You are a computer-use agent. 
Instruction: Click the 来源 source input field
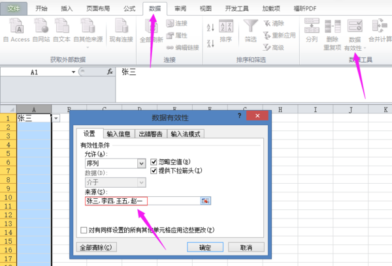(x=142, y=201)
